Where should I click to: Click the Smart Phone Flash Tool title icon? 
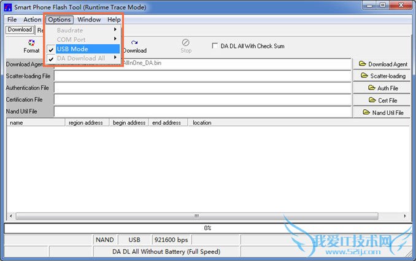(x=8, y=7)
